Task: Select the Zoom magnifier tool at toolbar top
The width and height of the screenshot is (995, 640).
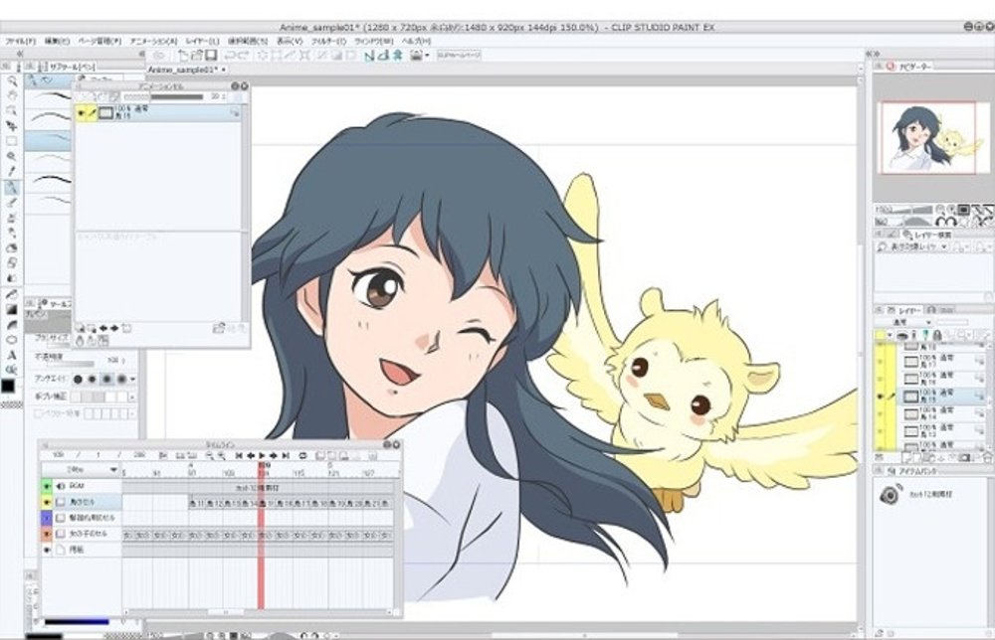Action: tap(11, 81)
